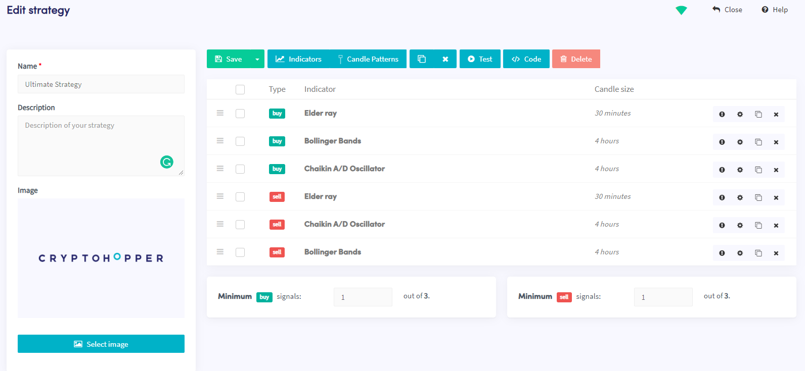This screenshot has height=371, width=805.
Task: Remove the buy Bollinger Bands indicator
Action: click(x=776, y=142)
